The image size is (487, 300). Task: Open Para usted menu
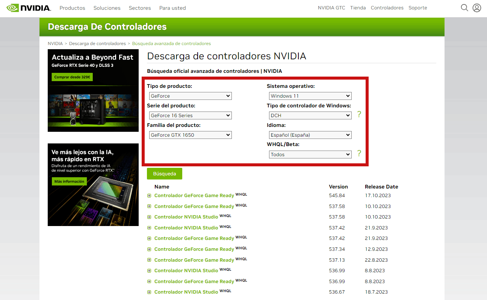tap(172, 8)
